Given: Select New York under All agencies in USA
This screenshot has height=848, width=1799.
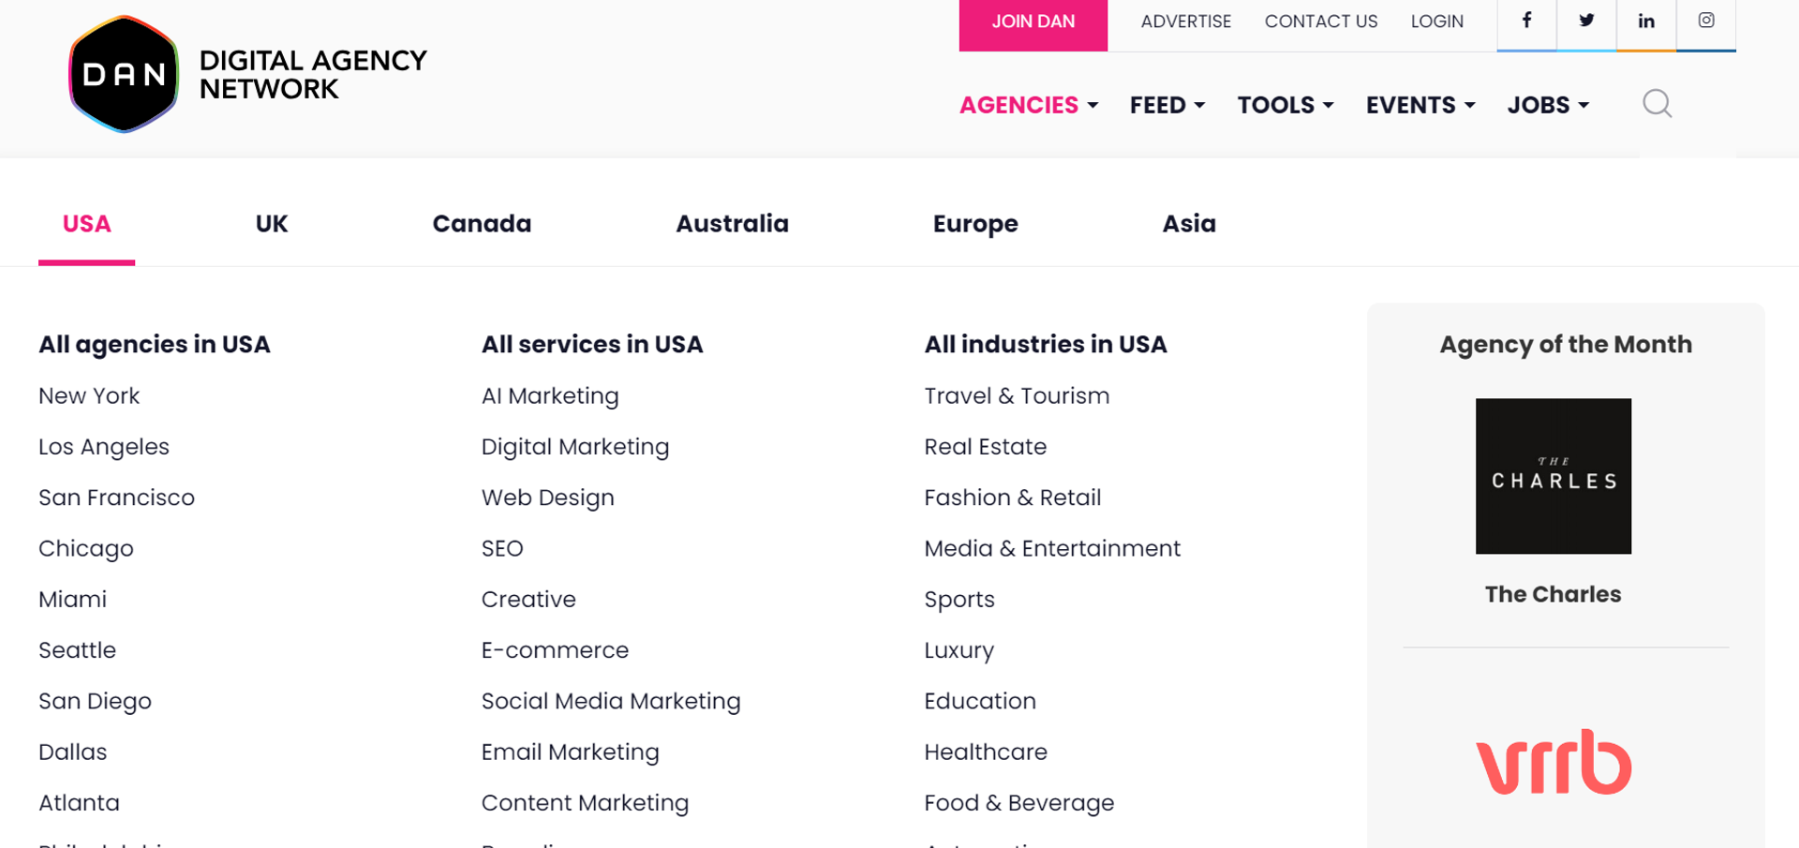Looking at the screenshot, I should pyautogui.click(x=89, y=395).
